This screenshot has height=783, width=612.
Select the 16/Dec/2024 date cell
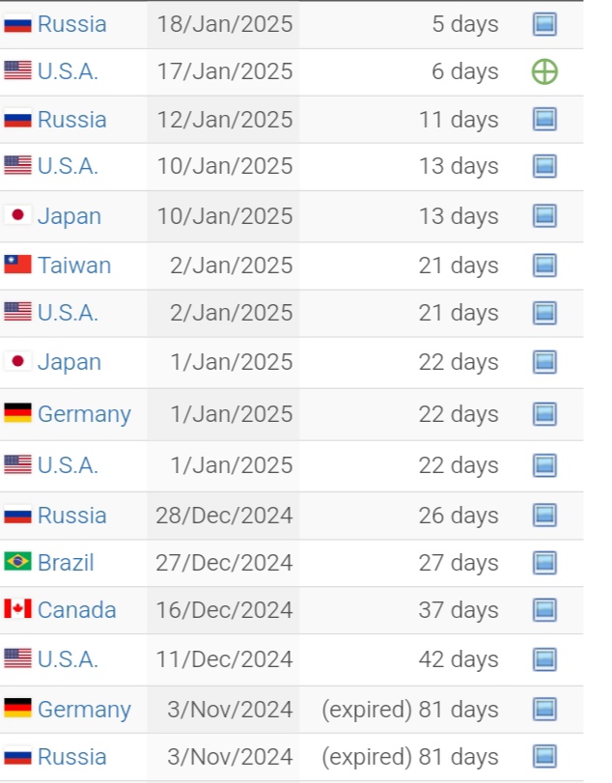point(224,610)
